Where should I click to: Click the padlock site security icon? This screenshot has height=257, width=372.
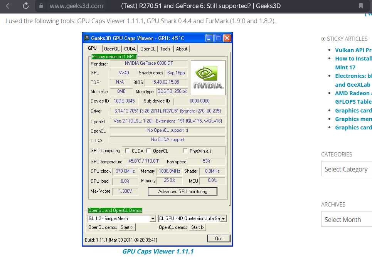(41, 6)
